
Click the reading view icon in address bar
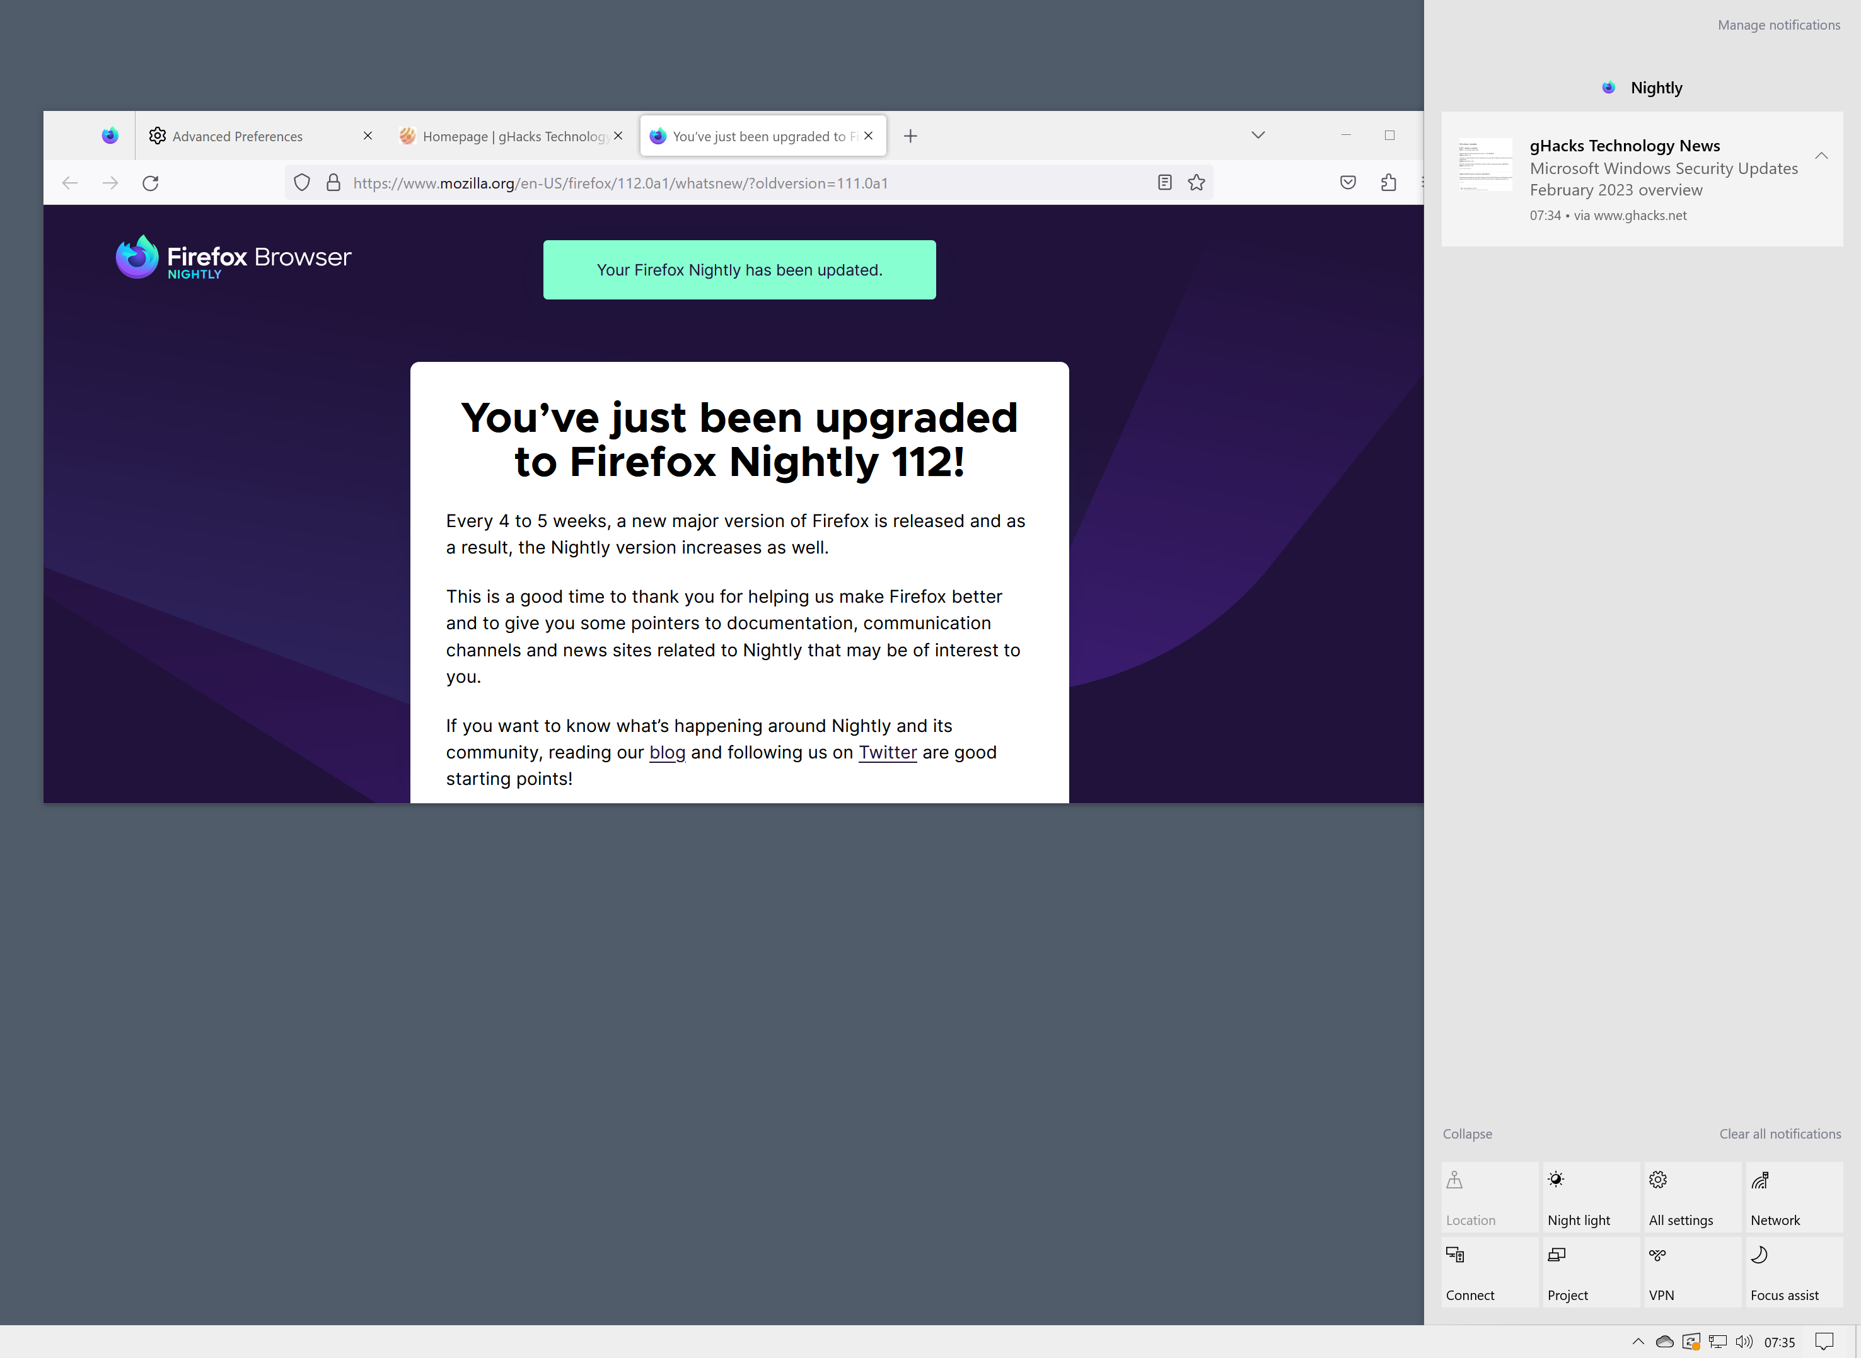tap(1163, 182)
